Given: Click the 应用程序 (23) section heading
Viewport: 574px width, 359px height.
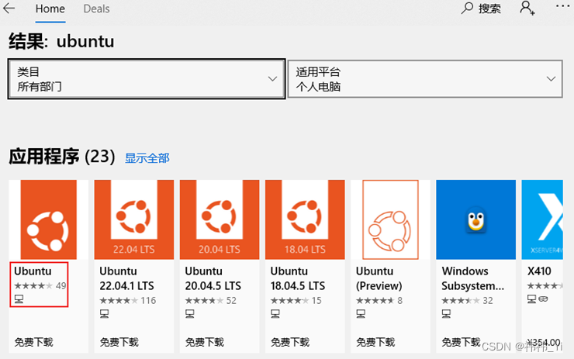Looking at the screenshot, I should tap(62, 157).
